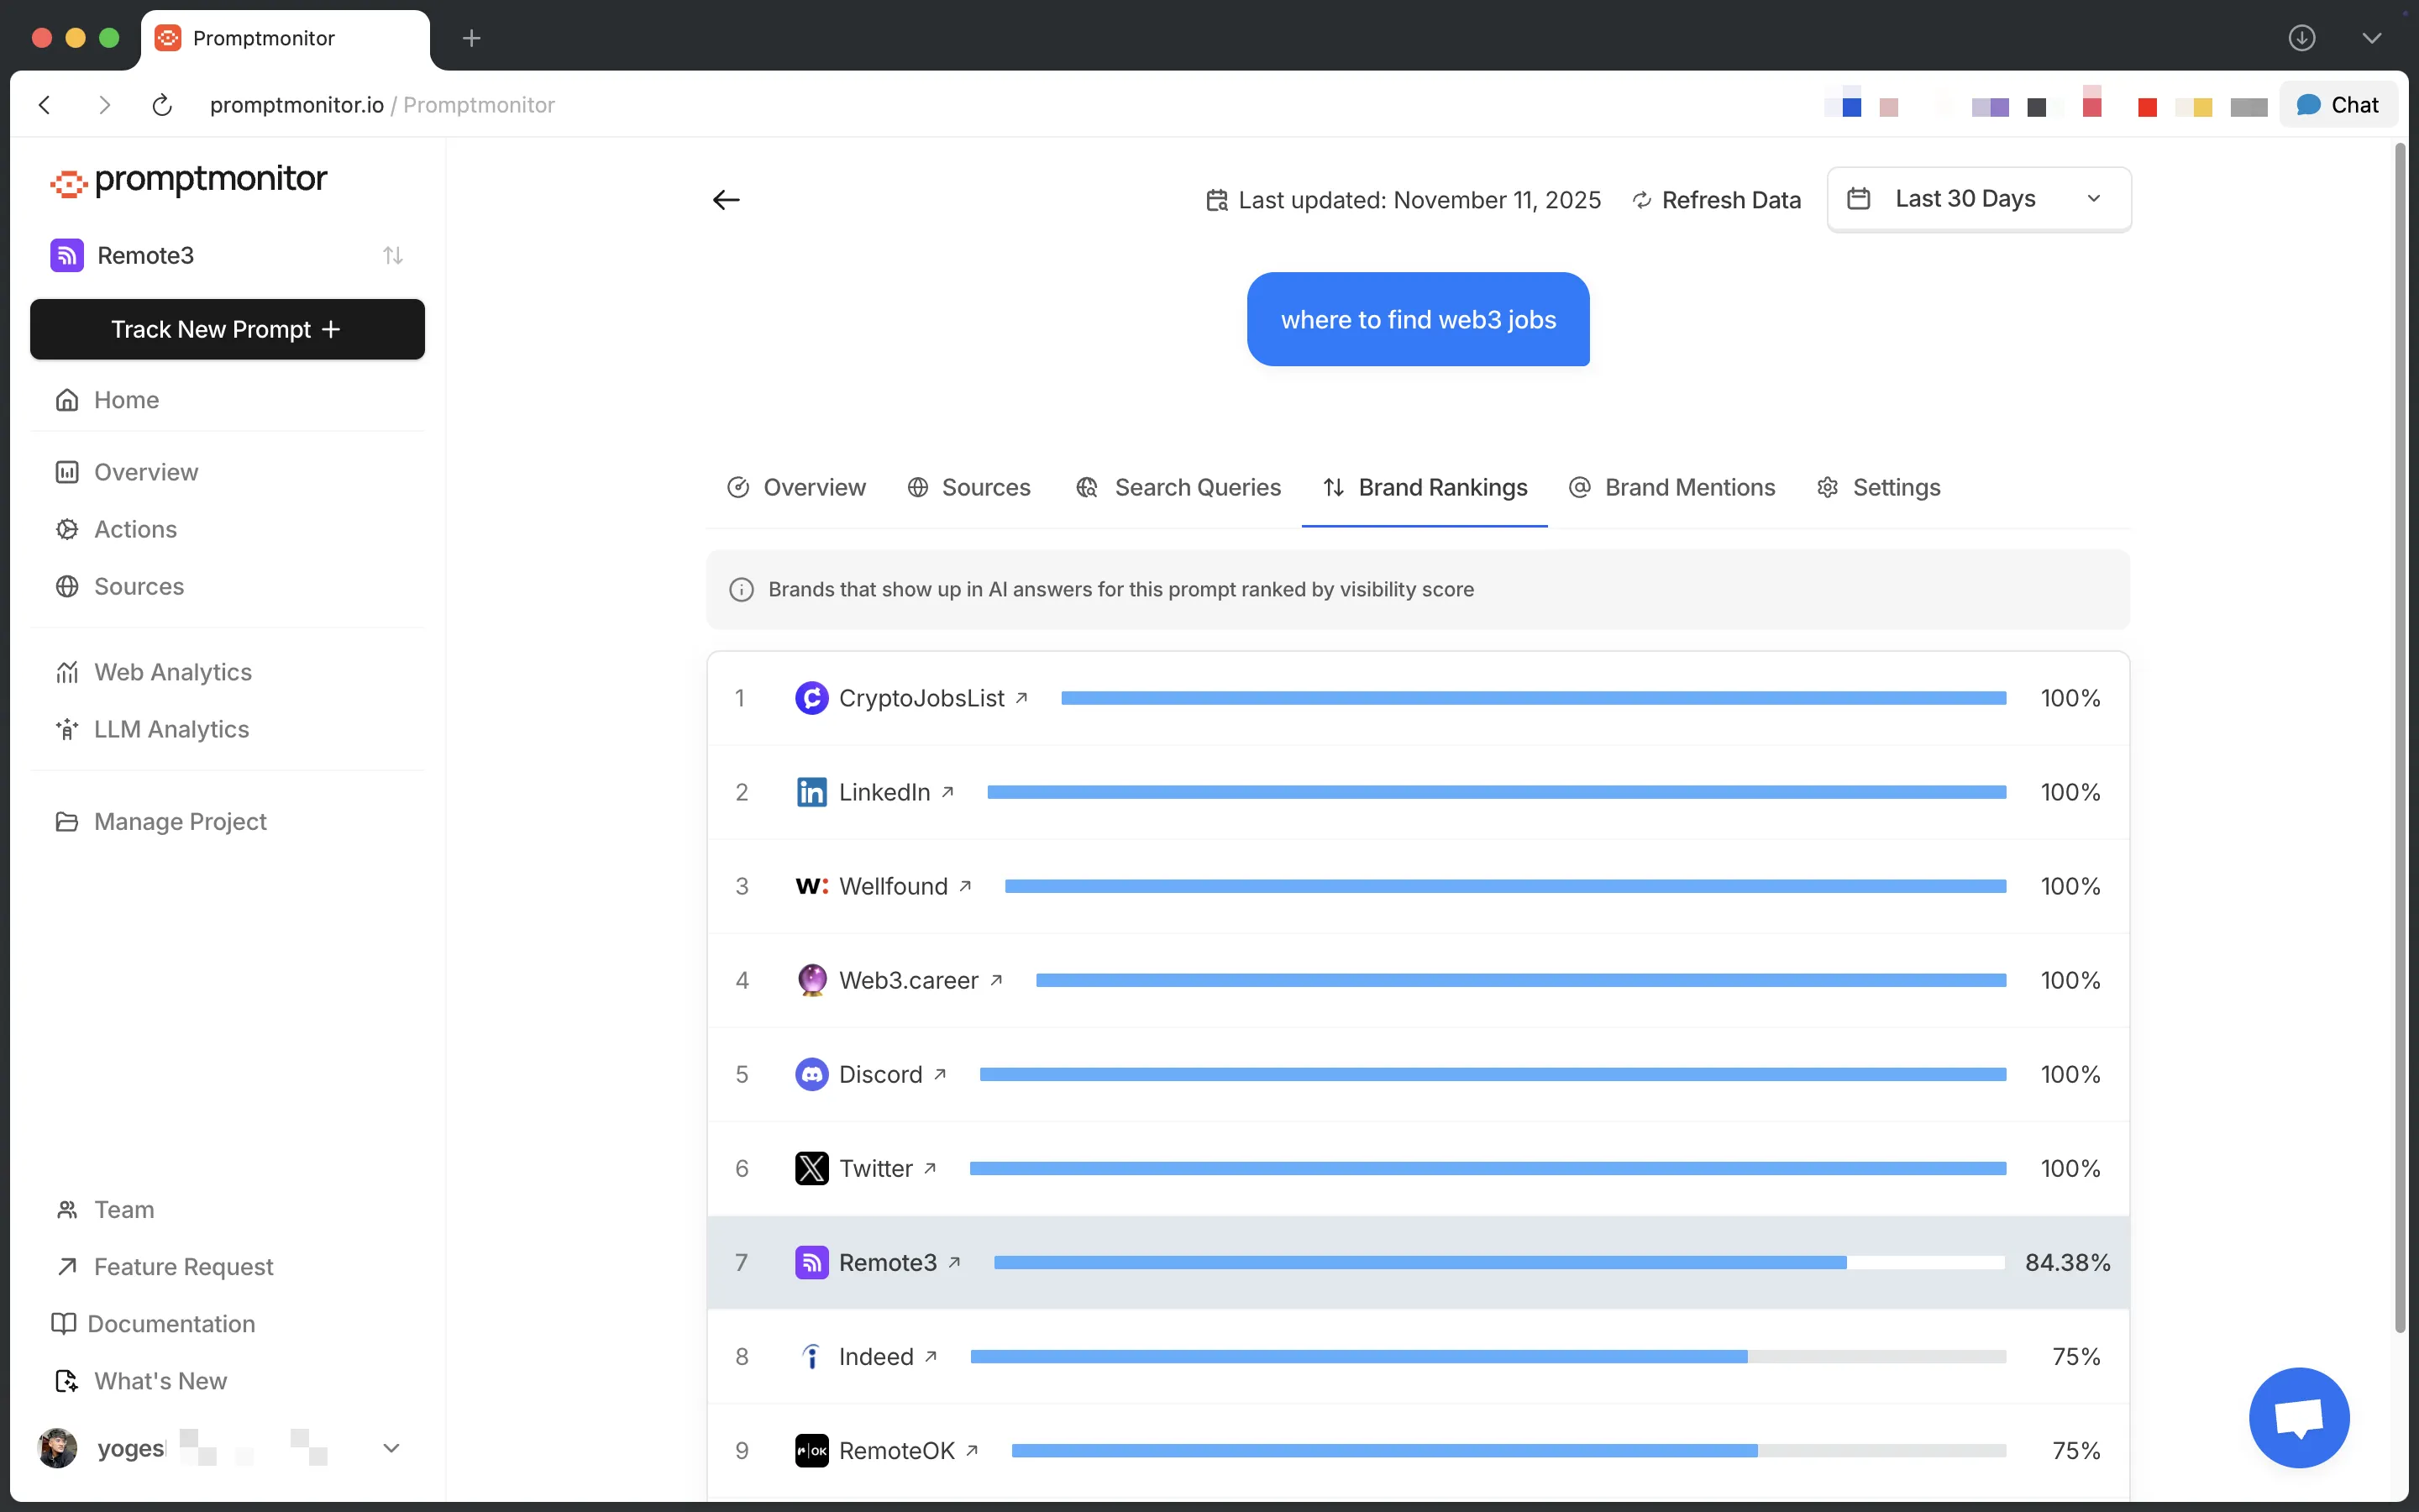
Task: Open LLM Analytics in the sidebar
Action: tap(171, 729)
